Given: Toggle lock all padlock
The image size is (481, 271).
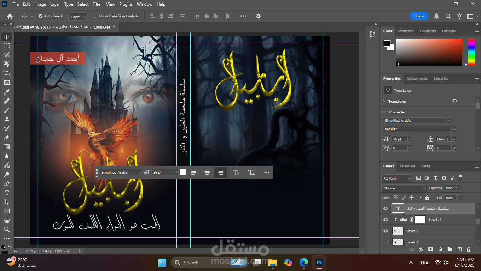Looking at the screenshot, I should point(427,198).
